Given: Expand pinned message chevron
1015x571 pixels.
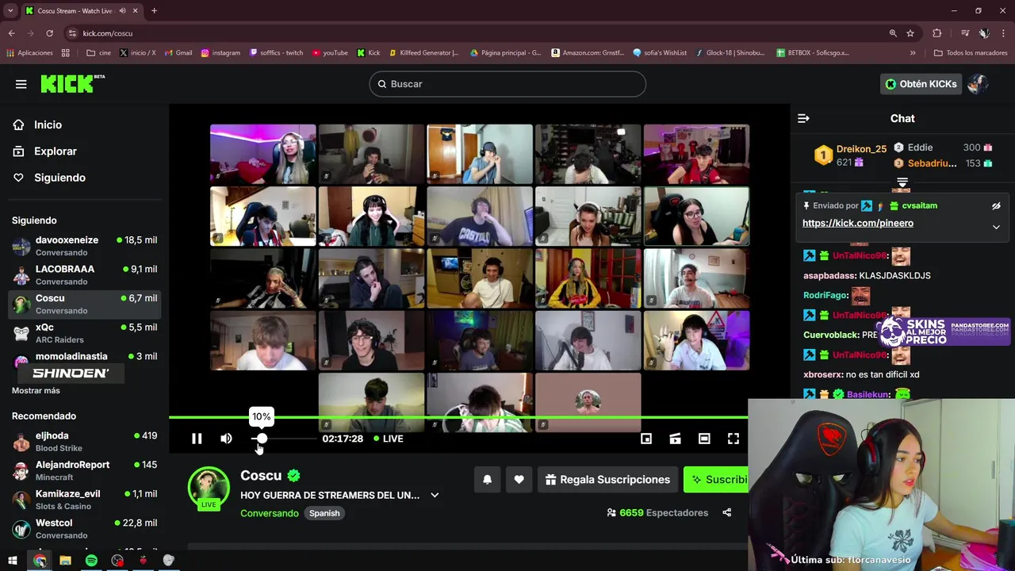Looking at the screenshot, I should pos(996,227).
